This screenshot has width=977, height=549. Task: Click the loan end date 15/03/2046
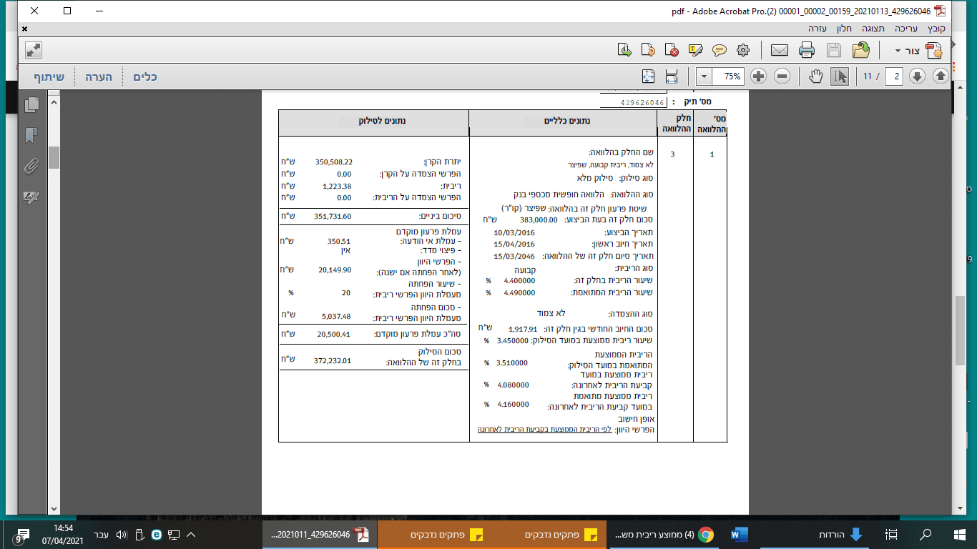(514, 256)
